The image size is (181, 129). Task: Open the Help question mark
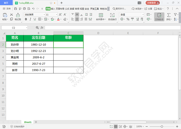pos(168,9)
